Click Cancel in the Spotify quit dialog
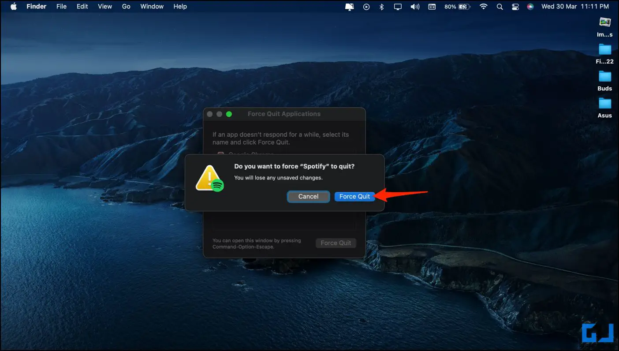 [x=308, y=197]
